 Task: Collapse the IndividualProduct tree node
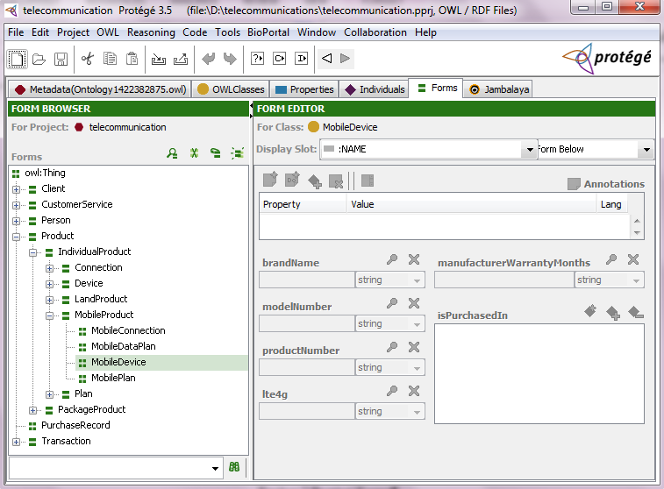coord(32,252)
